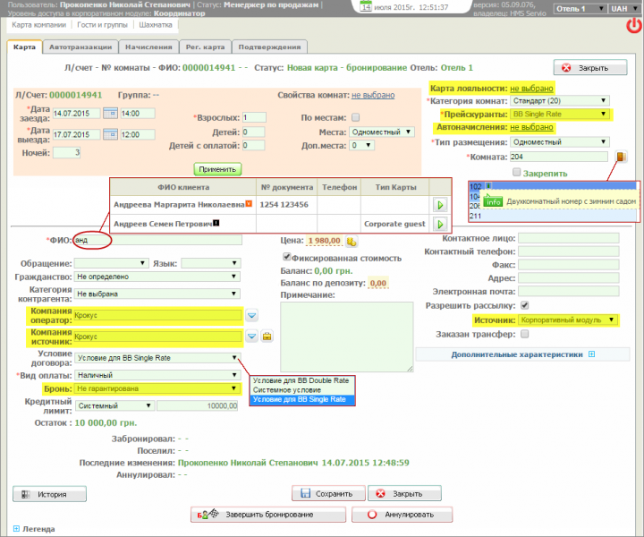Enable the Закрепить room checkbox

[x=517, y=172]
